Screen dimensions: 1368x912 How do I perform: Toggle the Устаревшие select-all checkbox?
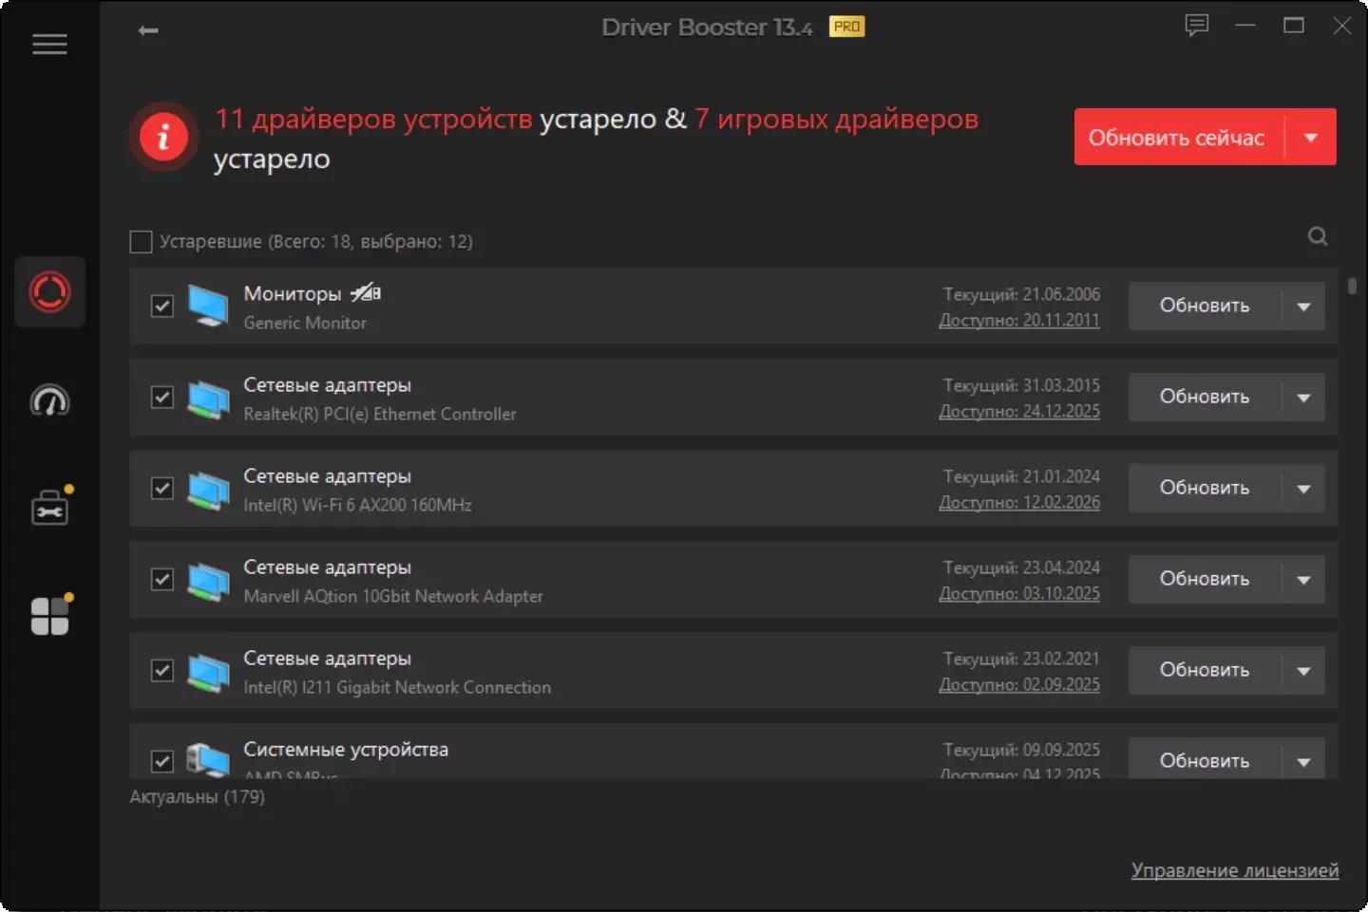tap(141, 242)
